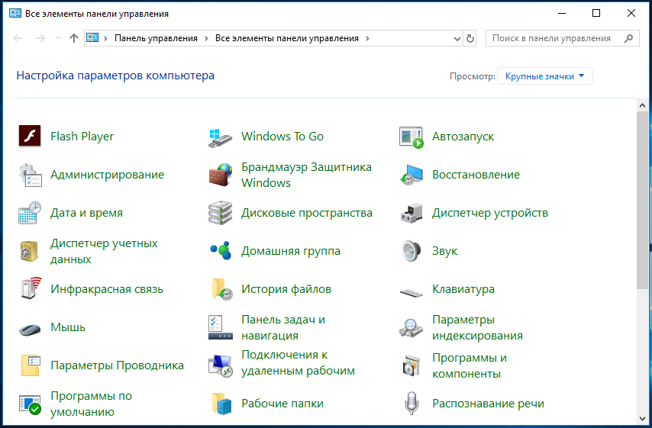652x428 pixels.
Task: Click the Поиск в панели управления field
Action: (x=562, y=38)
